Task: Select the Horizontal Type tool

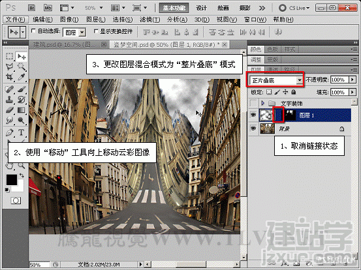Action: (22, 132)
